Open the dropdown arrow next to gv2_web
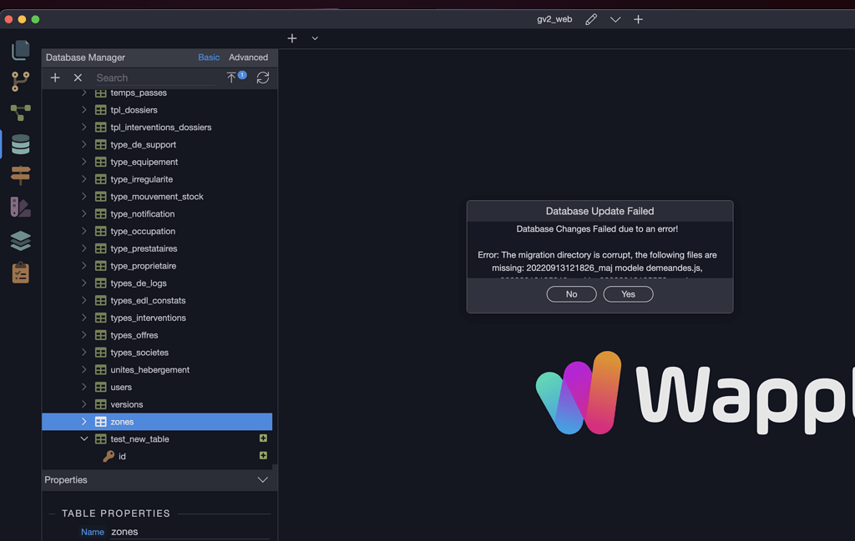The image size is (855, 541). [x=615, y=18]
